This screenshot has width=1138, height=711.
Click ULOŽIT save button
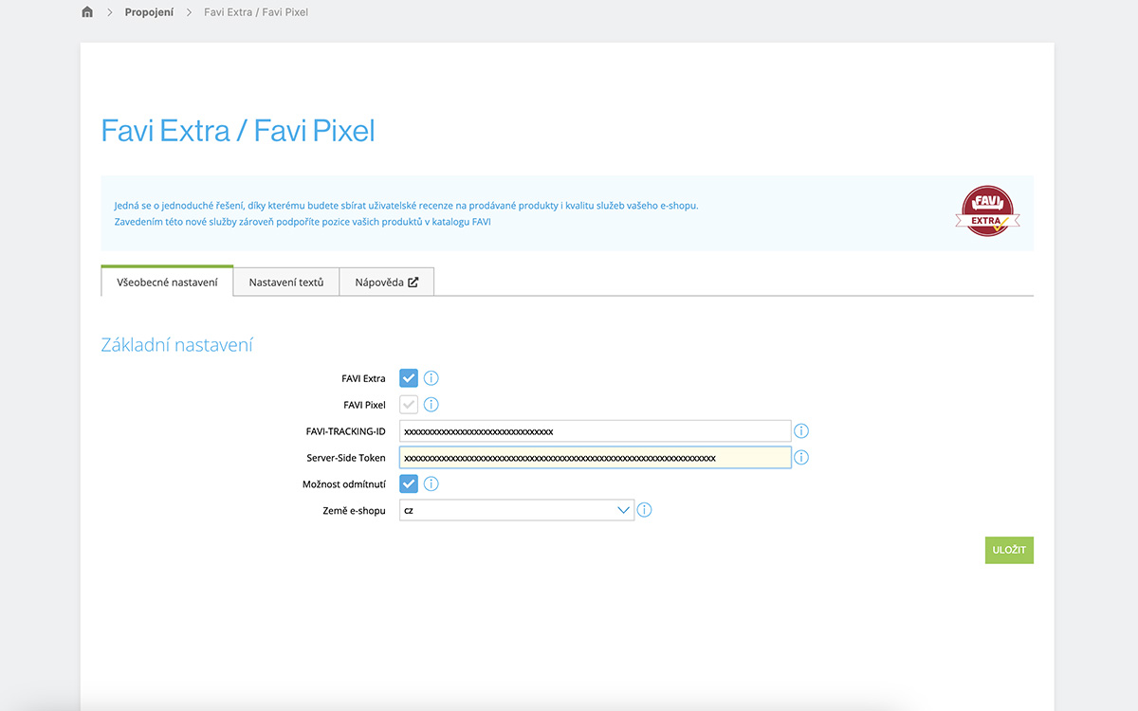point(1009,551)
